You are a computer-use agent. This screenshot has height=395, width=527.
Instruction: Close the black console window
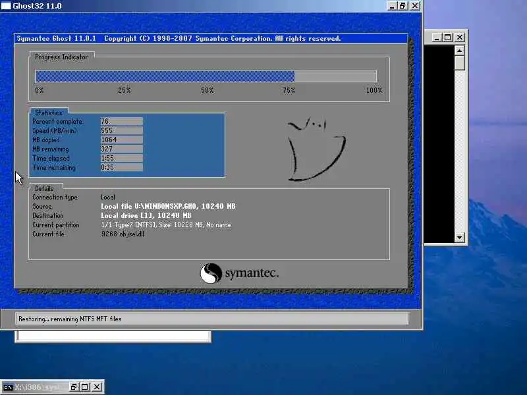(x=459, y=38)
